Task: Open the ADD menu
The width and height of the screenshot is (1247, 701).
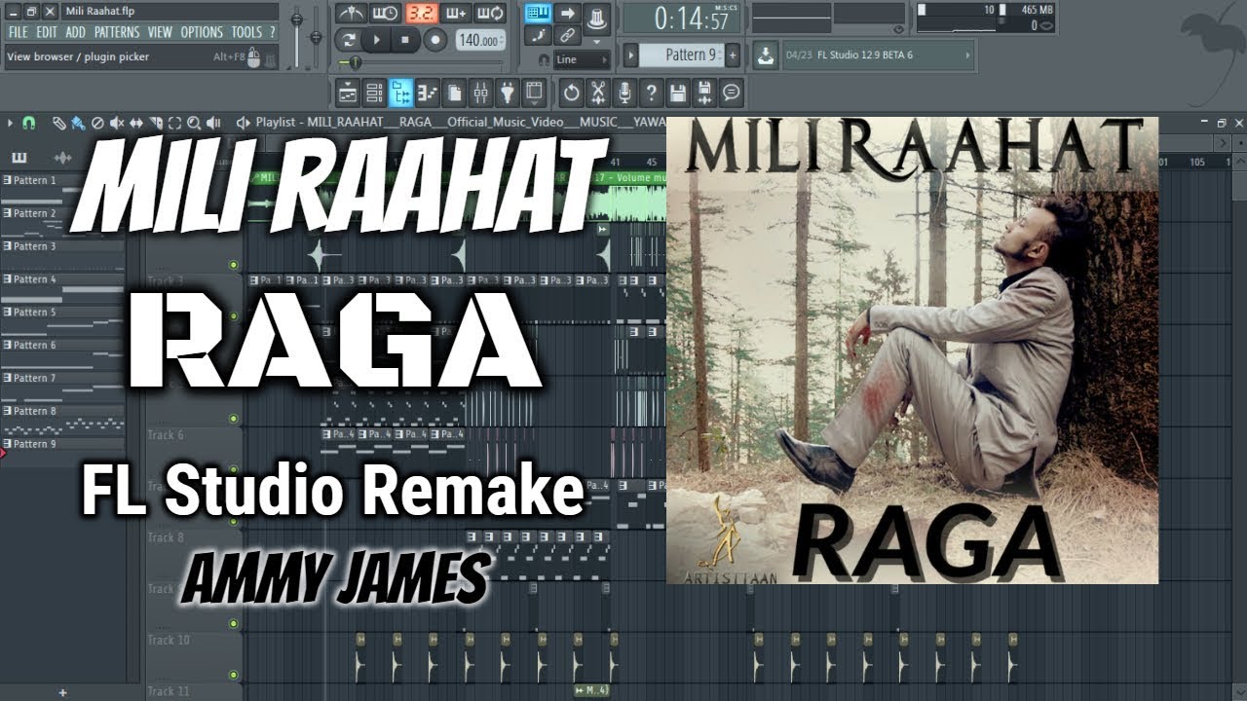Action: point(76,32)
